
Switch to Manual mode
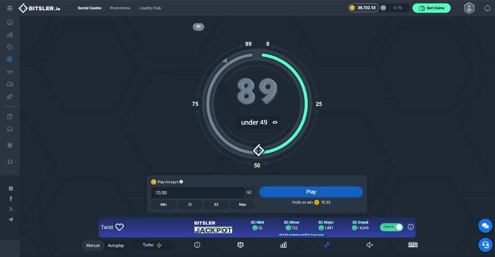[93, 245]
